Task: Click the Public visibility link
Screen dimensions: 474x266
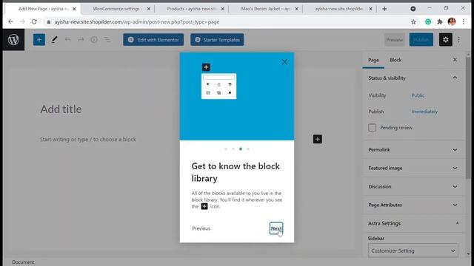Action: (x=418, y=95)
